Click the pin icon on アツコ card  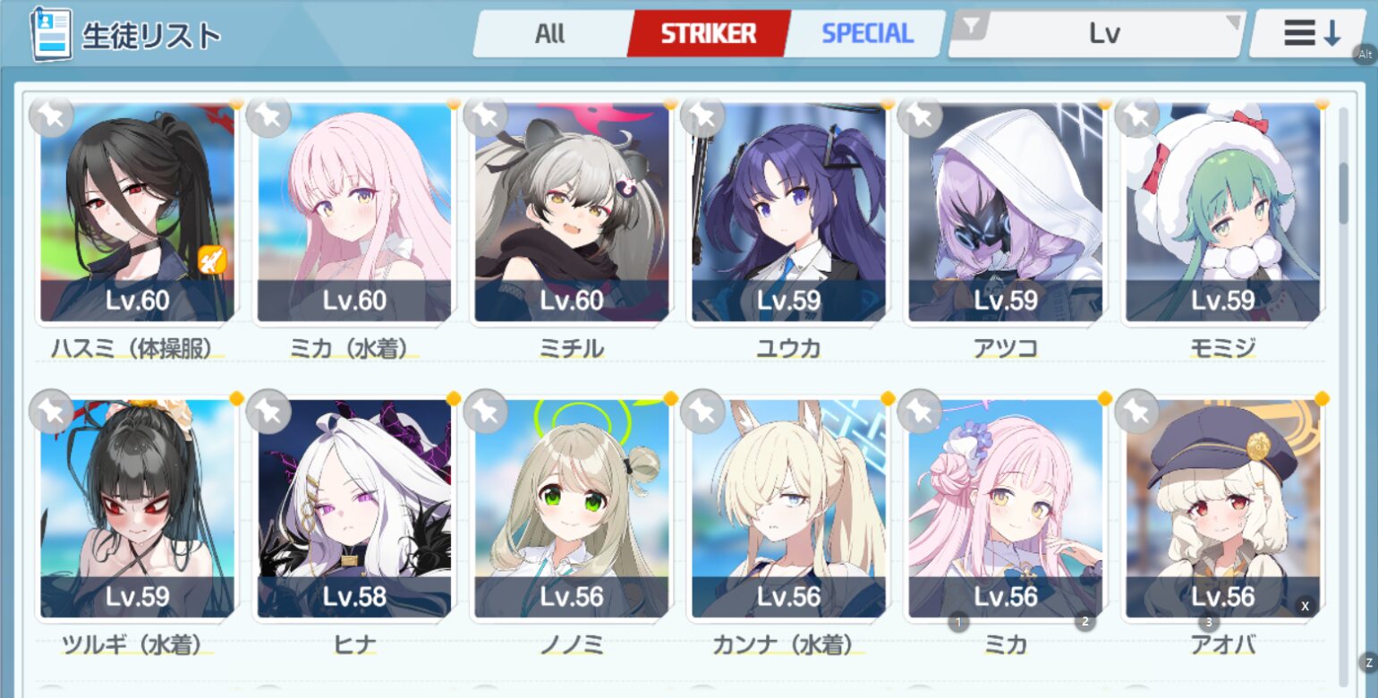coord(920,115)
